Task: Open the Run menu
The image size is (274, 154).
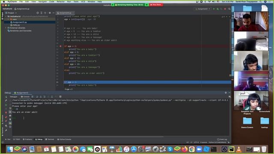Action: tap(69, 2)
